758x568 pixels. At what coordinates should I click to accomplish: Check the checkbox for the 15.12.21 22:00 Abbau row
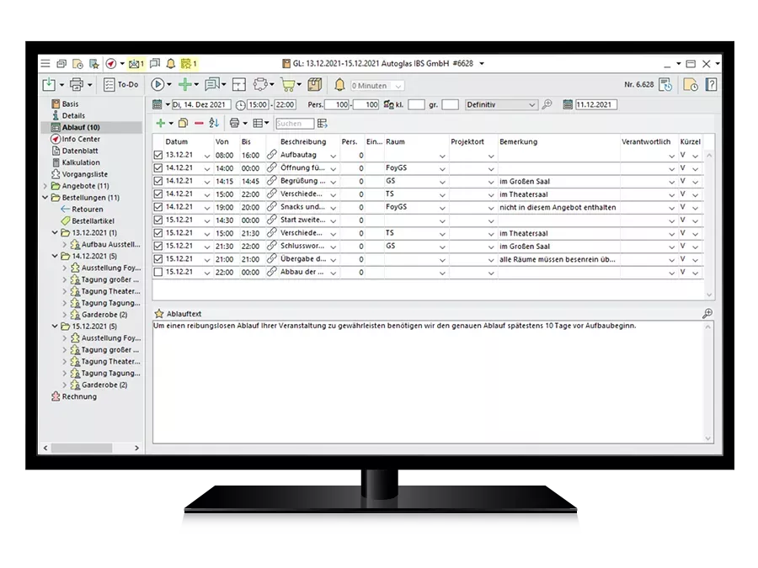click(157, 273)
